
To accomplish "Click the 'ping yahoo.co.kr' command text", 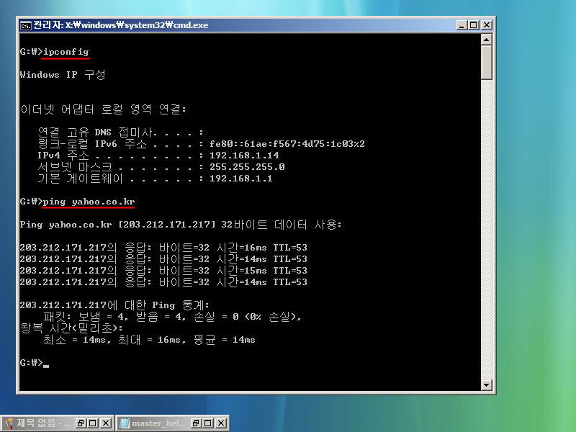I will click(x=89, y=202).
